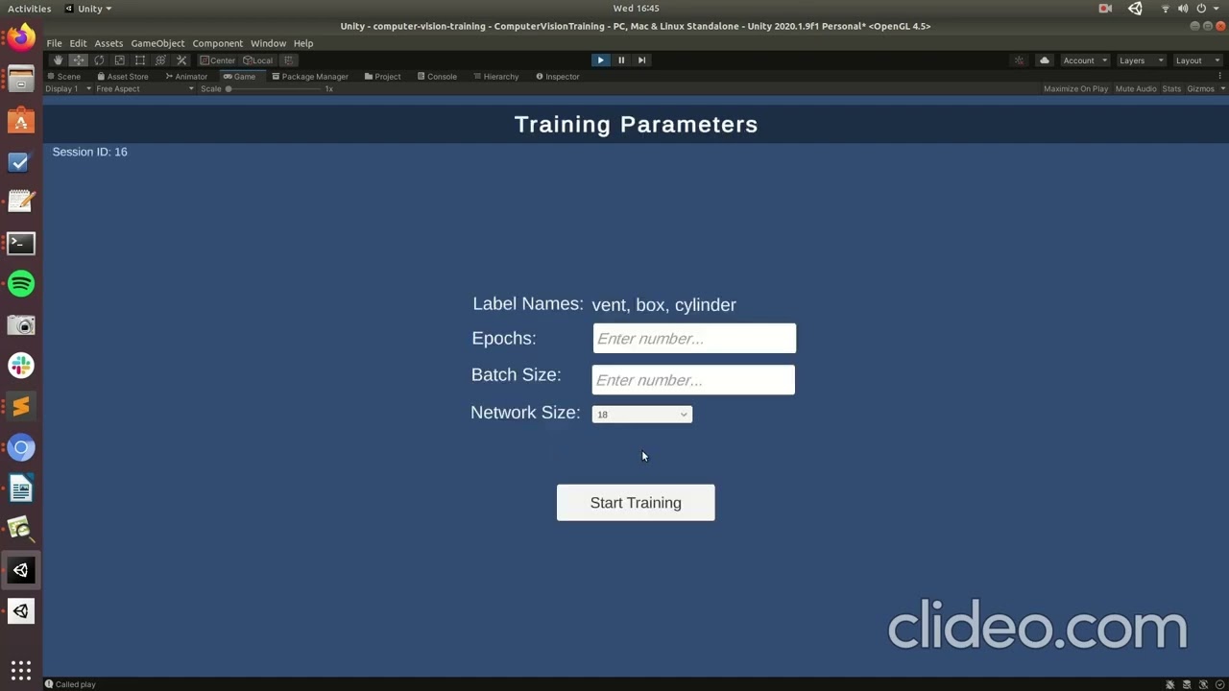This screenshot has height=691, width=1229.
Task: Switch to the Asset Store tab
Action: (123, 77)
